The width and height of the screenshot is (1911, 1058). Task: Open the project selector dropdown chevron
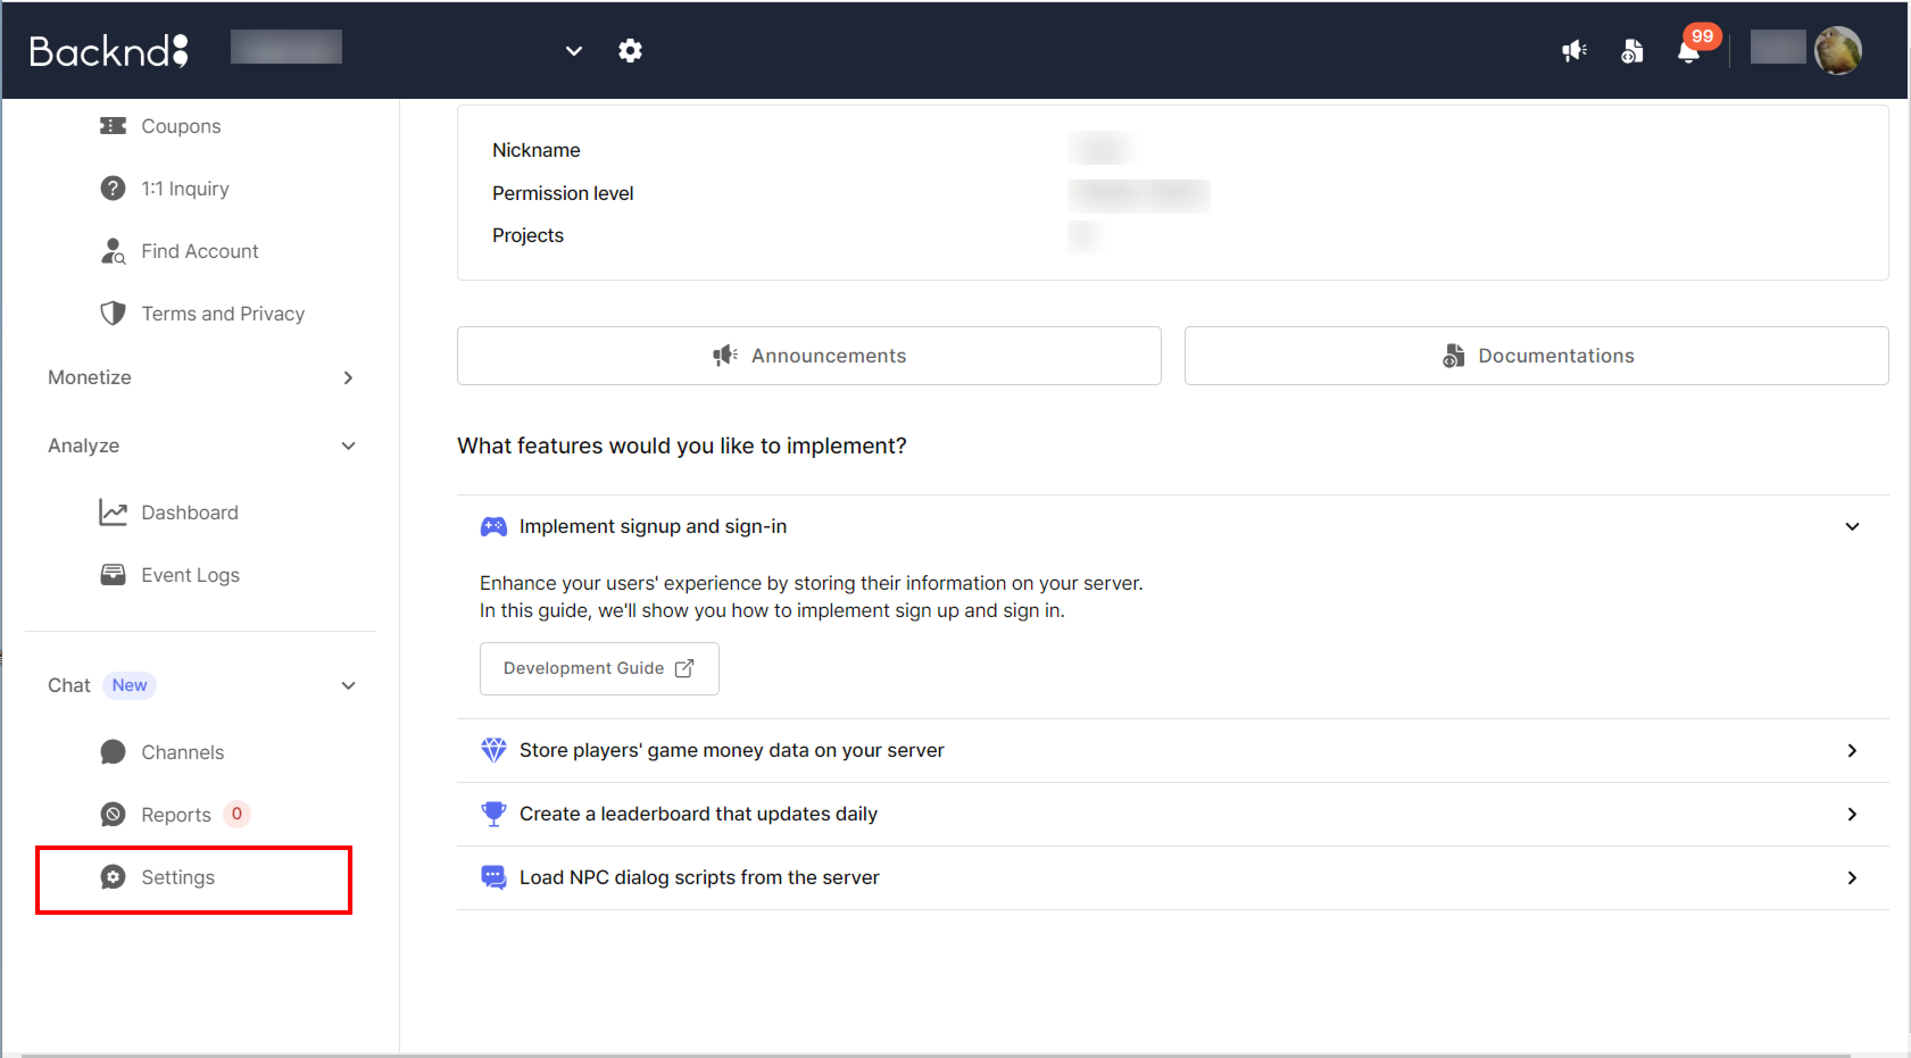(x=574, y=51)
